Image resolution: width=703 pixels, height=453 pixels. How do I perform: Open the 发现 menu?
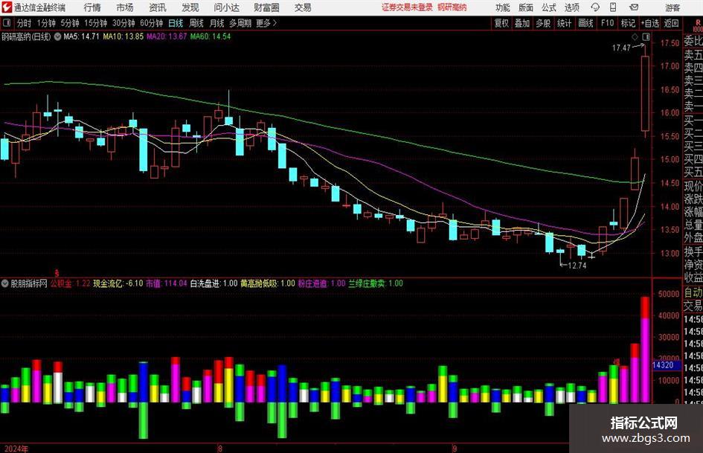tap(190, 7)
